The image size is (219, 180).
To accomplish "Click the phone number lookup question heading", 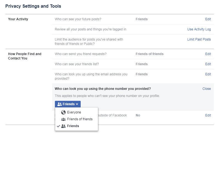I will pyautogui.click(x=103, y=89).
